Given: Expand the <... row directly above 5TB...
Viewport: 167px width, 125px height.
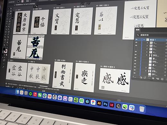Looking at the screenshot, I should click(x=146, y=68).
